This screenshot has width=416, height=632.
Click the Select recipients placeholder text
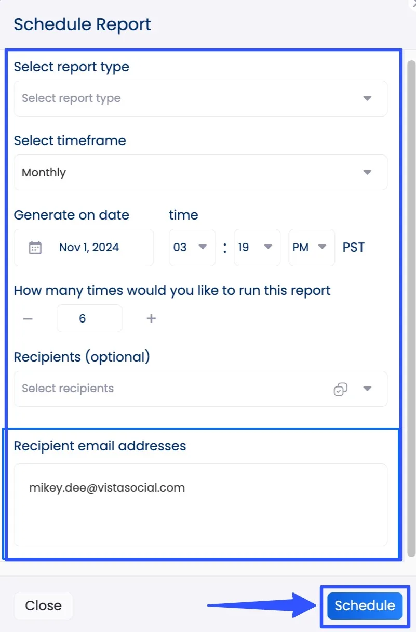point(68,389)
